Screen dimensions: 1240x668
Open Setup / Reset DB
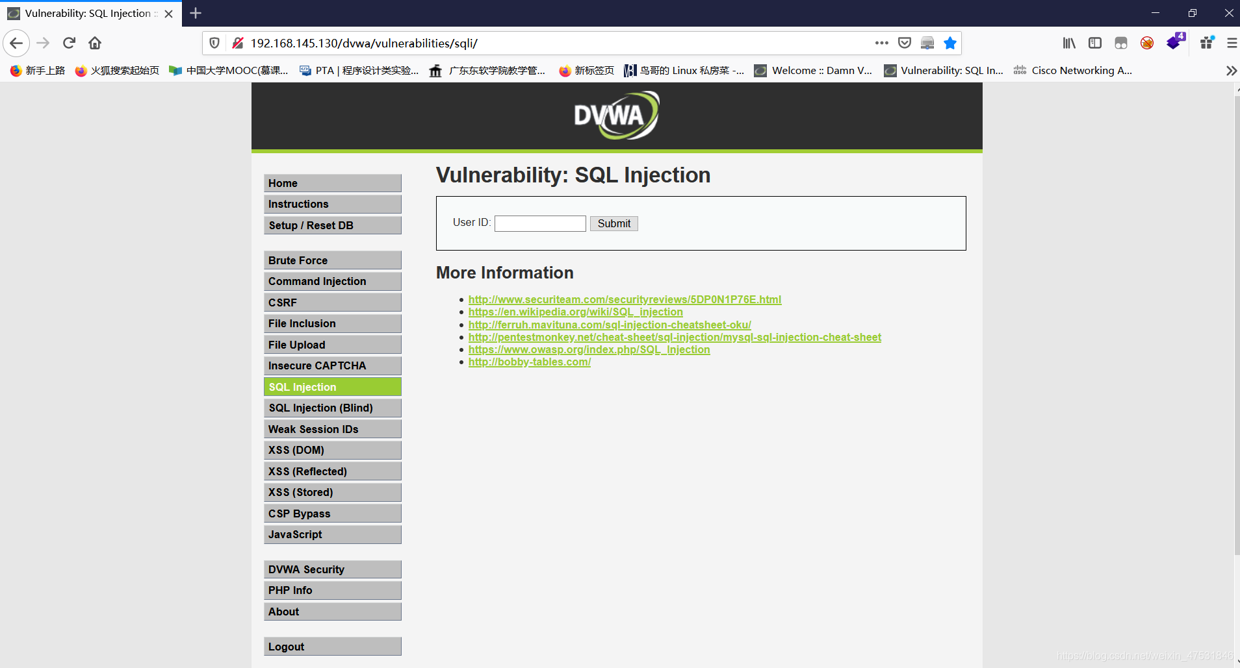point(333,225)
